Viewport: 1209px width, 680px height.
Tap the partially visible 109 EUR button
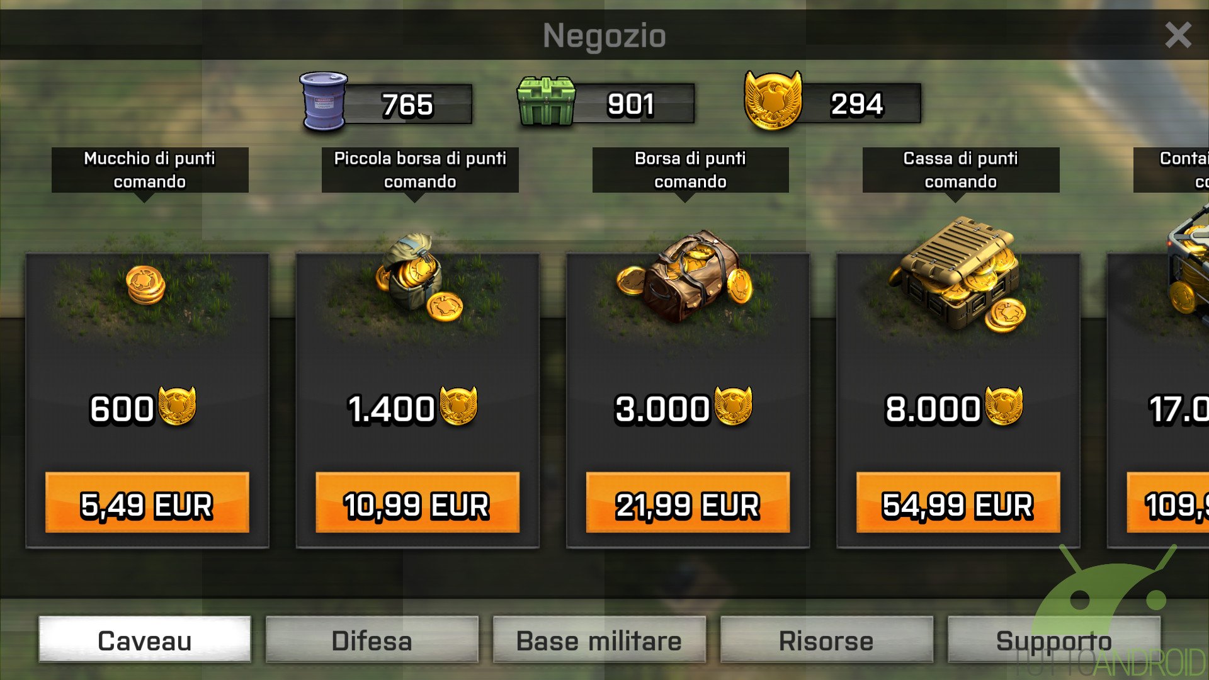pos(1168,502)
